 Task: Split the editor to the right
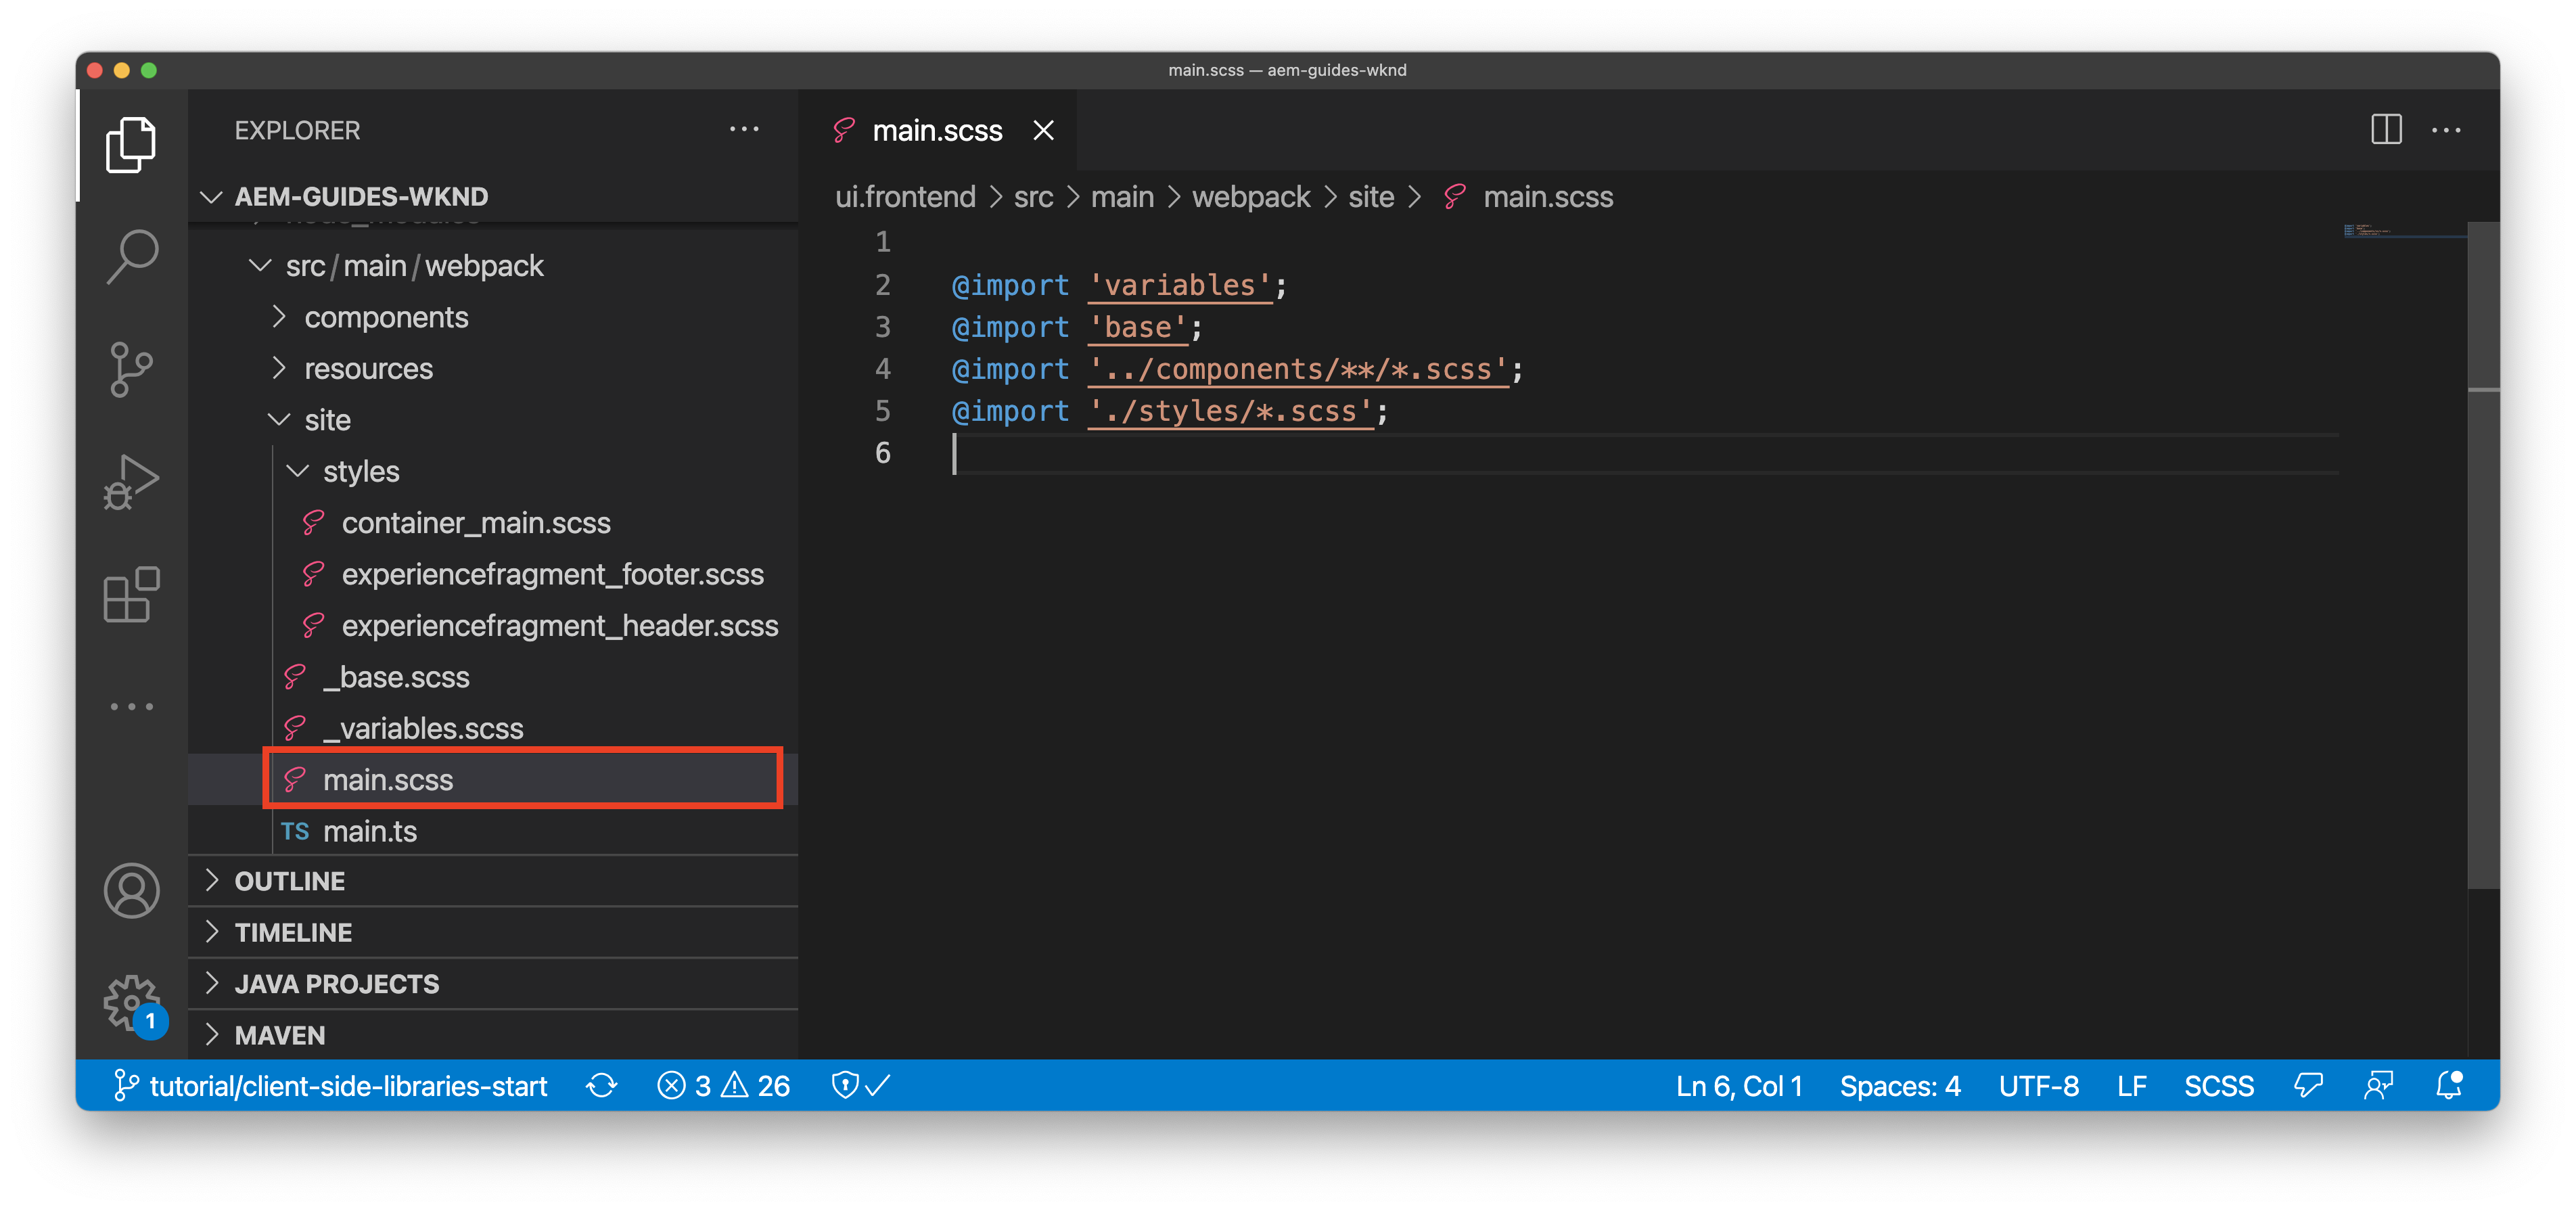tap(2386, 130)
